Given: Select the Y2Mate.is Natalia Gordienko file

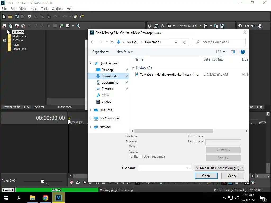Looking at the screenshot, I should (x=169, y=75).
